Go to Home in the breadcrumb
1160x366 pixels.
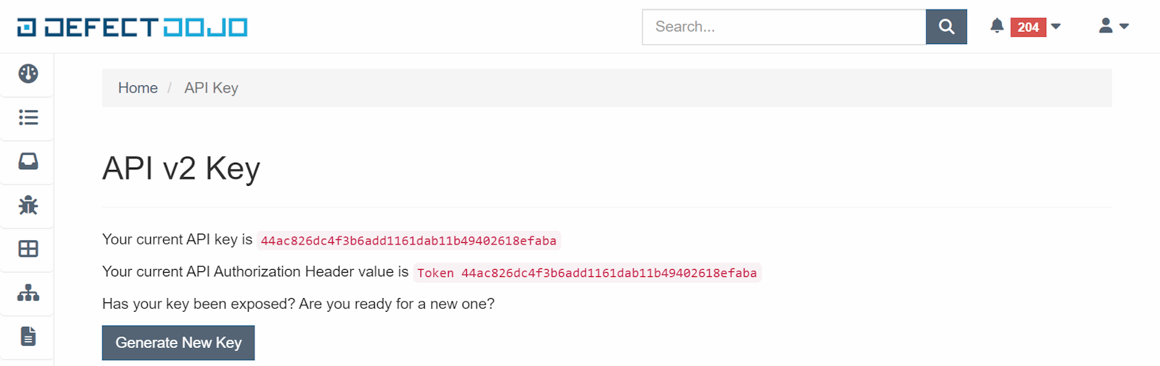(x=138, y=88)
